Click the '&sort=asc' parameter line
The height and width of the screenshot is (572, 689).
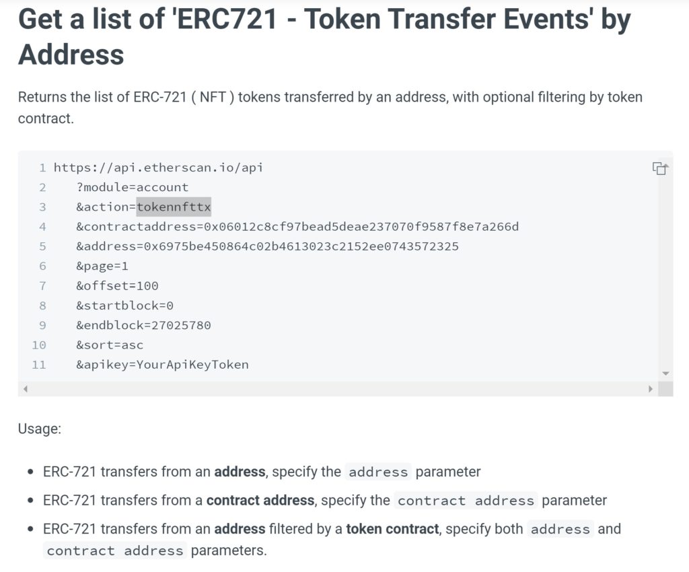(110, 345)
